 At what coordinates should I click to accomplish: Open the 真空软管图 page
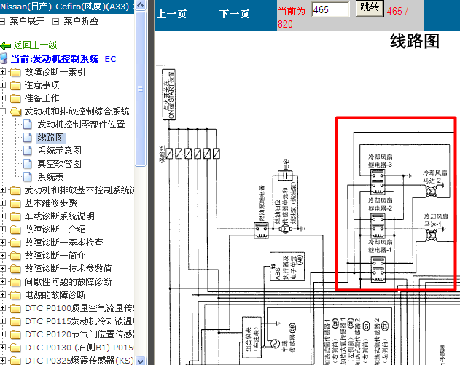click(59, 164)
